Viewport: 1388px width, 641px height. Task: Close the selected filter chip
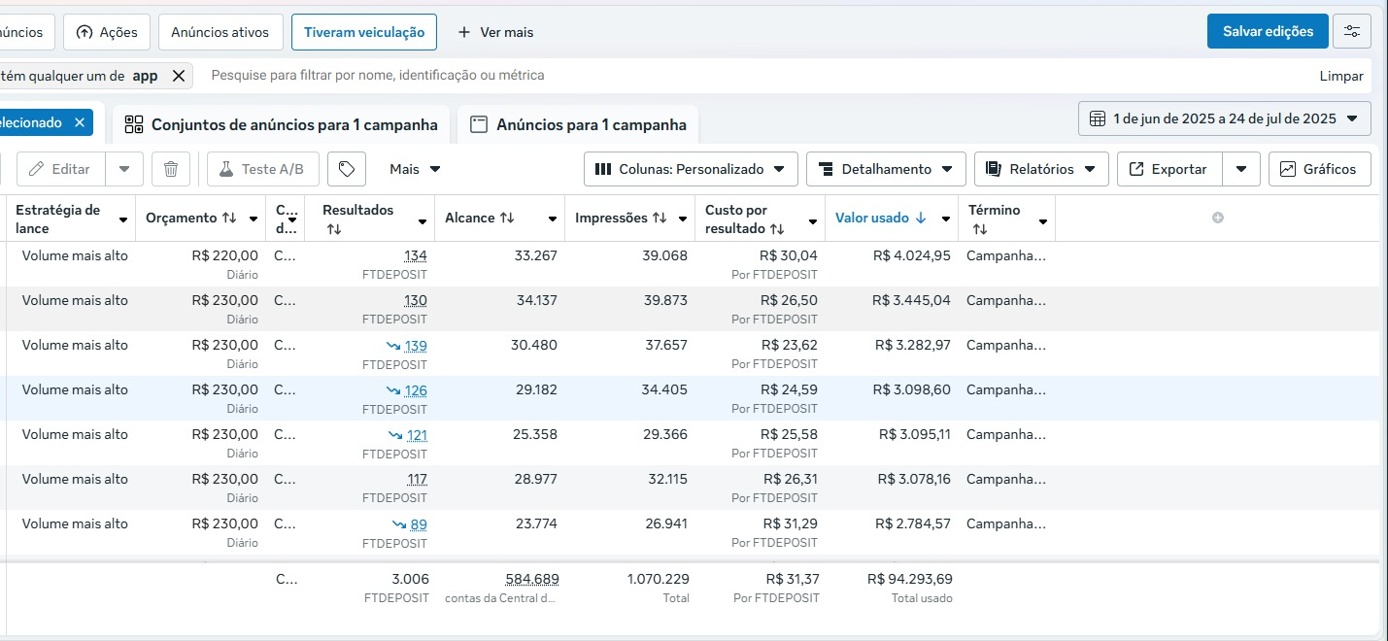coord(80,122)
